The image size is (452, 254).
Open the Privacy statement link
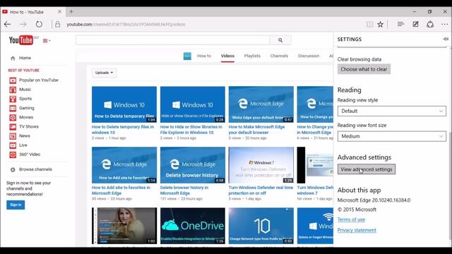pyautogui.click(x=357, y=230)
